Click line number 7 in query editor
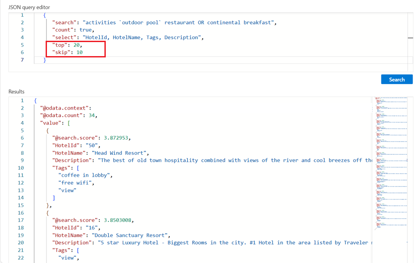The width and height of the screenshot is (416, 263). point(22,60)
